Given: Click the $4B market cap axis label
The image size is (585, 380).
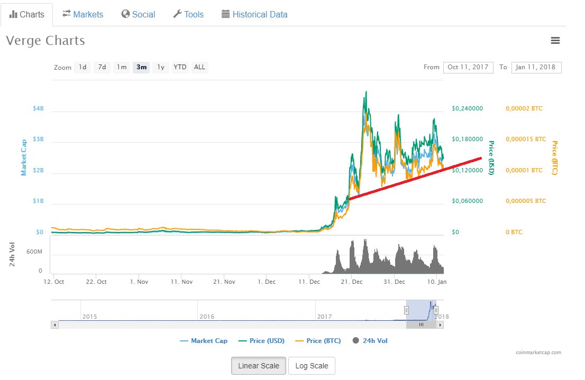Looking at the screenshot, I should (x=38, y=108).
